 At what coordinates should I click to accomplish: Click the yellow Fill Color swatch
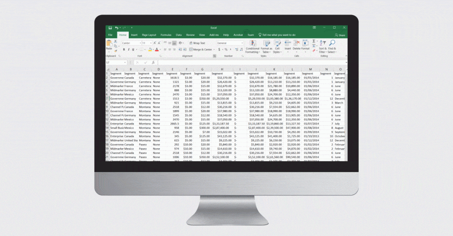[x=150, y=50]
